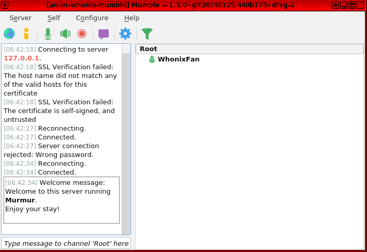Screen dimensions: 367x252
Task: Open the Server menu
Action: 20,18
